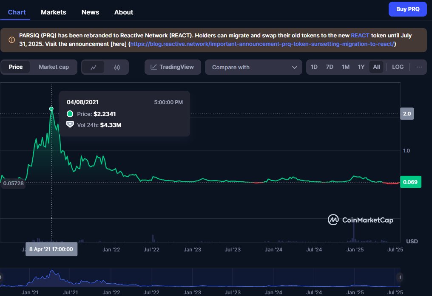Click the USD currency label
Image resolution: width=432 pixels, height=296 pixels.
pyautogui.click(x=412, y=241)
